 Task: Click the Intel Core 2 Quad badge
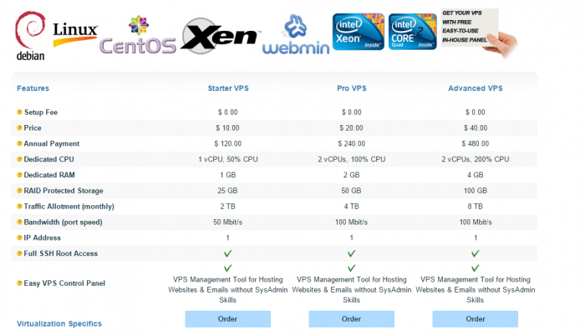[x=413, y=32]
